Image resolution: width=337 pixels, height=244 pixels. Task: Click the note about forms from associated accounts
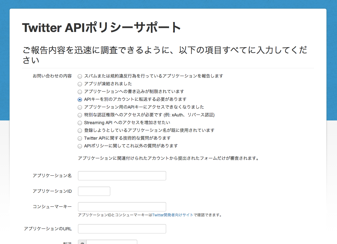click(x=169, y=158)
